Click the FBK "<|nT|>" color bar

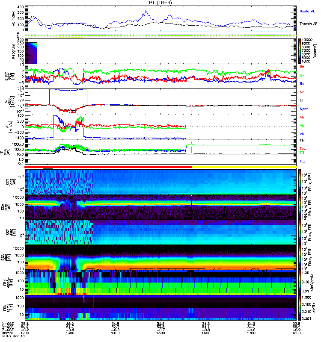click(300, 308)
